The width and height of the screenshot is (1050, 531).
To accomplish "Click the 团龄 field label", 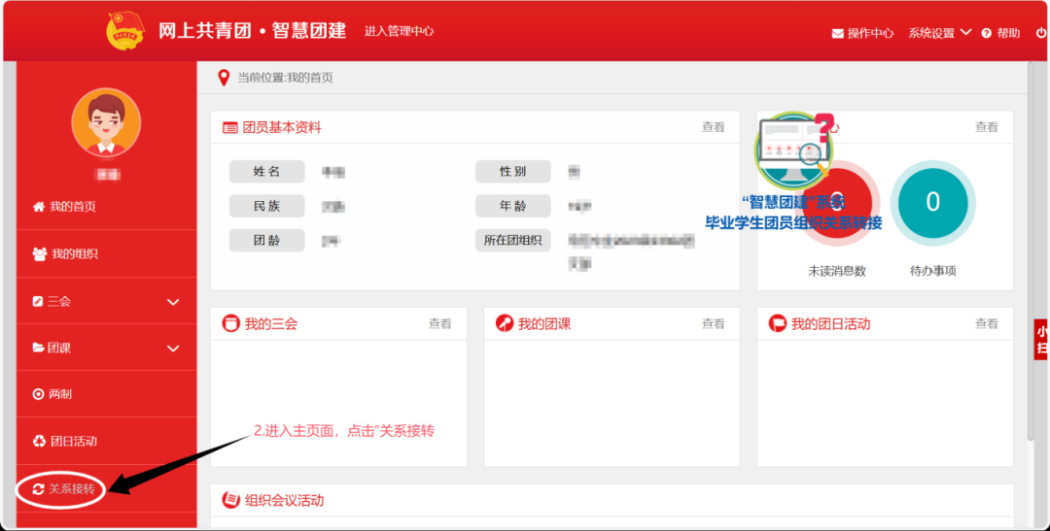I will (266, 240).
